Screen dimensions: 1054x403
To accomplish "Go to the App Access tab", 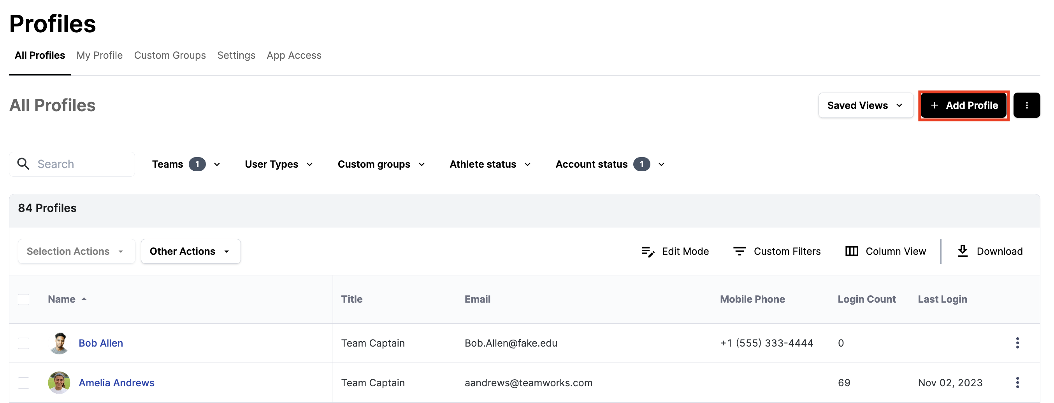I will point(294,55).
